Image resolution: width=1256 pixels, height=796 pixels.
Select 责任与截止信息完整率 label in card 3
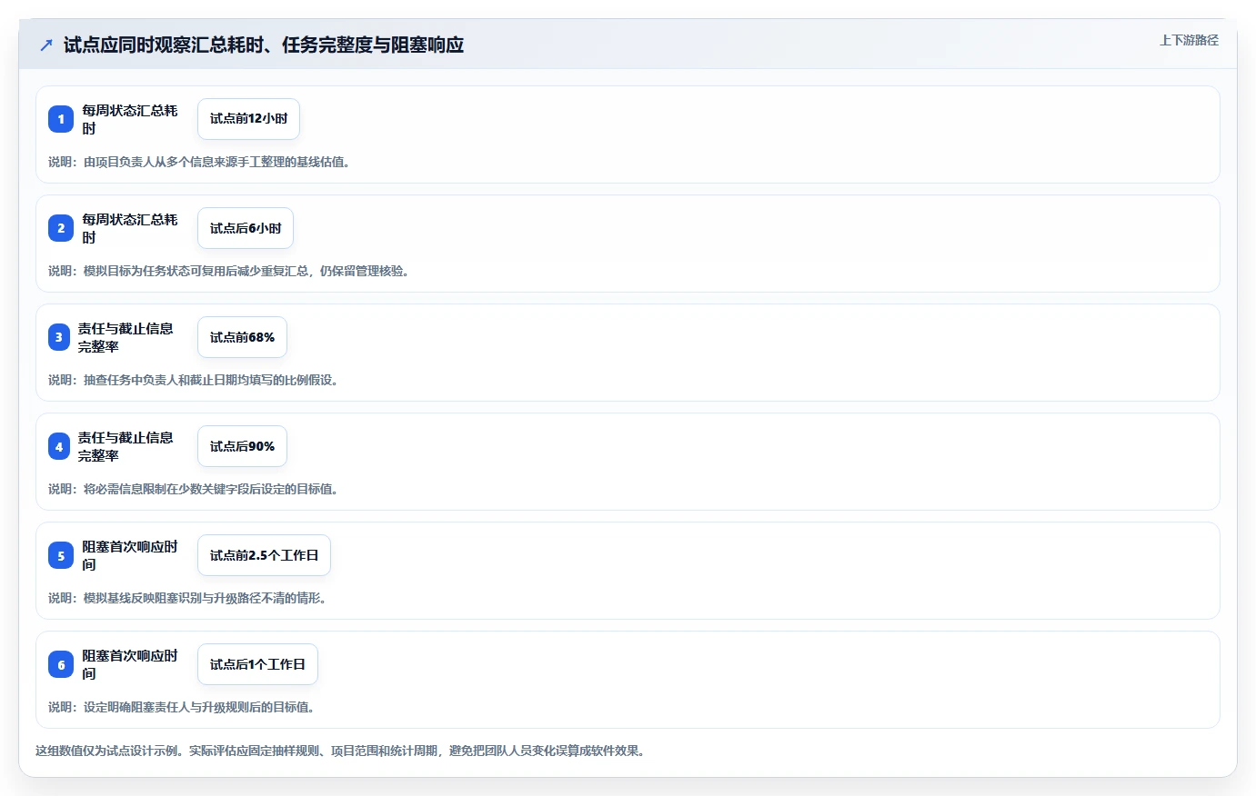pos(126,337)
